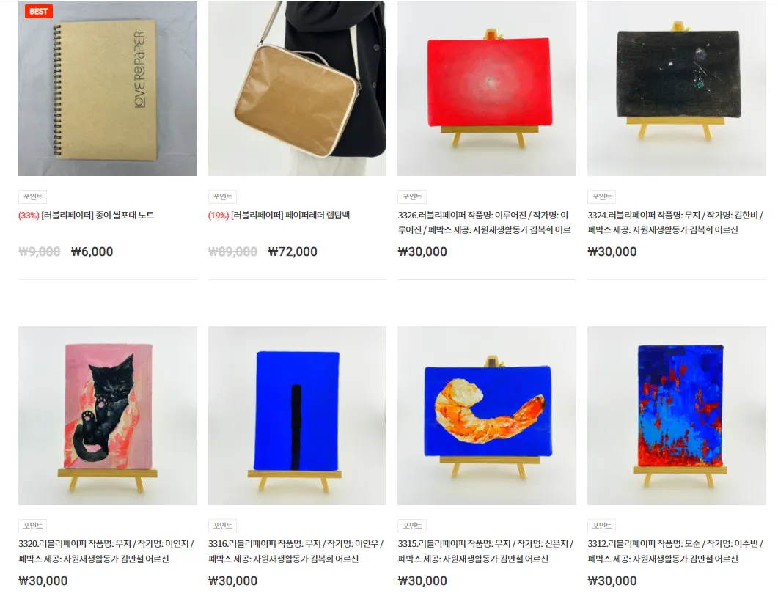Open product 3316 title by 이연우
Viewport: 778px width, 599px height.
296,551
